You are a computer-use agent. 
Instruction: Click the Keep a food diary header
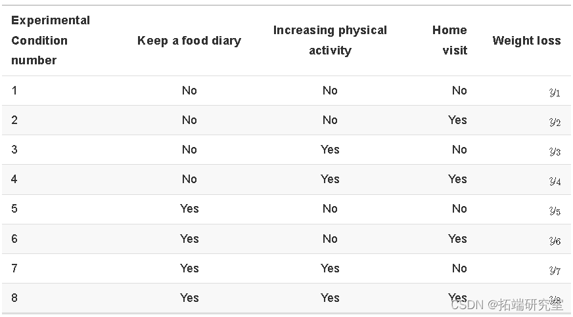point(189,41)
